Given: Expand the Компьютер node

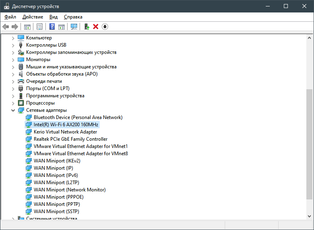Looking at the screenshot, I should [x=13, y=38].
